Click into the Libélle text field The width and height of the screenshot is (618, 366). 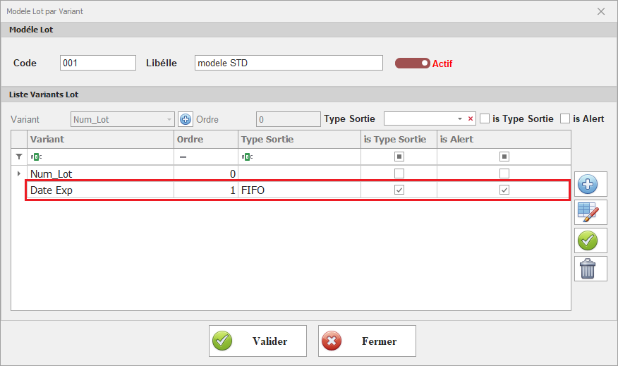(x=289, y=63)
